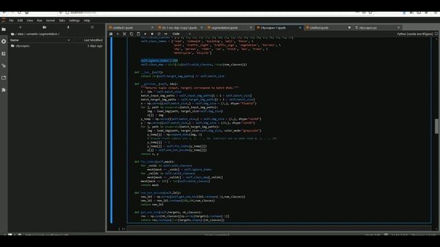Image resolution: width=440 pixels, height=247 pixels.
Task: Click the 'def fix_index' code line
Action: [154, 162]
